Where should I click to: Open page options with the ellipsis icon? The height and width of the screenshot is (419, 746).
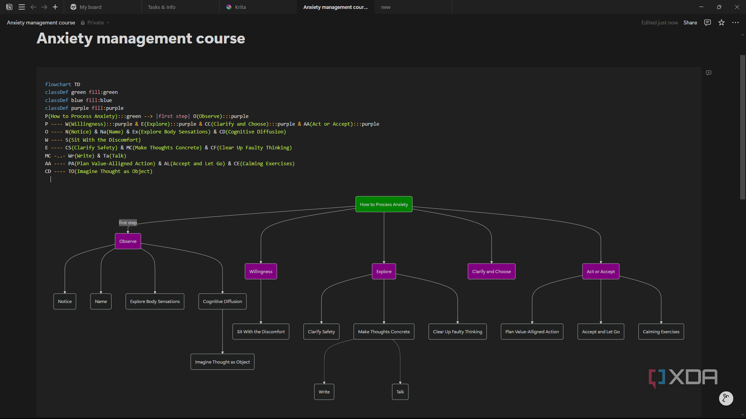pyautogui.click(x=736, y=22)
